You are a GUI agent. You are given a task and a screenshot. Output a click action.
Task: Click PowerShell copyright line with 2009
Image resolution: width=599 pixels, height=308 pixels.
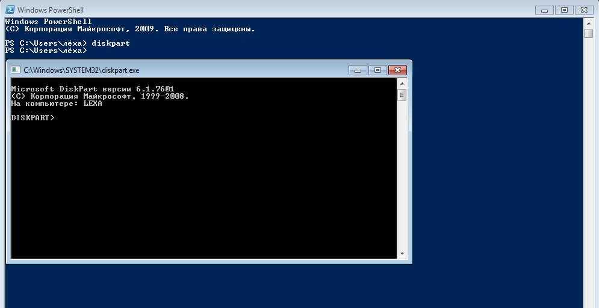(x=130, y=29)
